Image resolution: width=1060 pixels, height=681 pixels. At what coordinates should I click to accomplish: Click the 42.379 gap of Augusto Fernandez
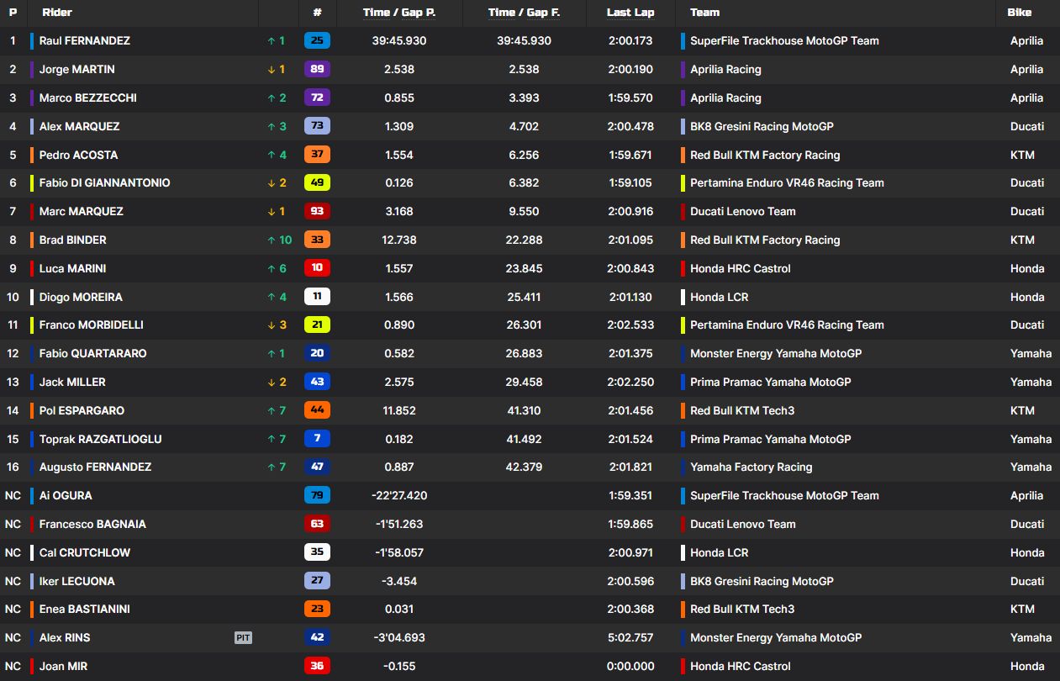525,467
